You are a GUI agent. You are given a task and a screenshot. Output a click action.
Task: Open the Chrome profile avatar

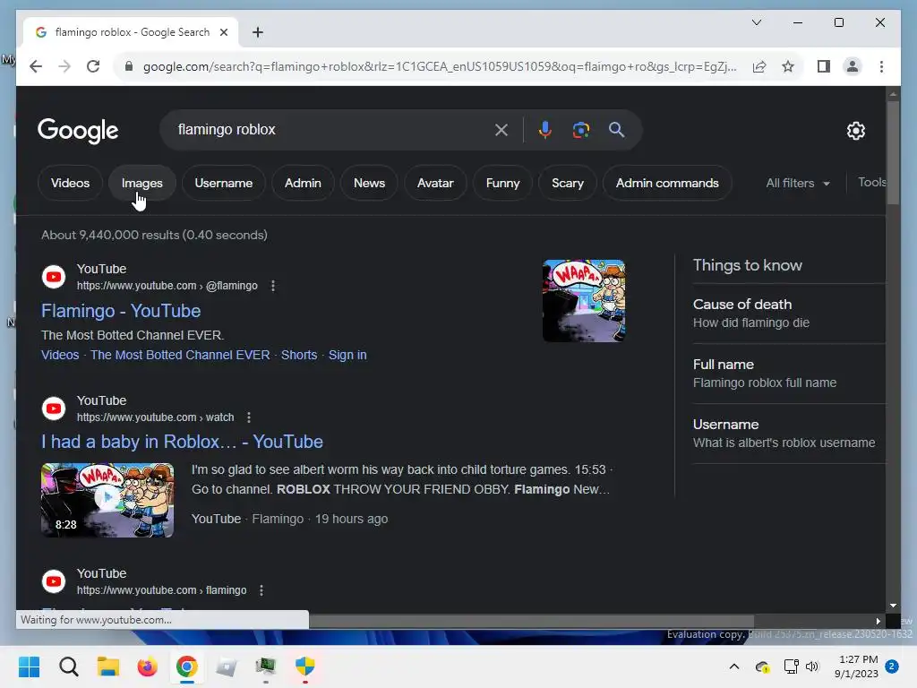coord(853,66)
